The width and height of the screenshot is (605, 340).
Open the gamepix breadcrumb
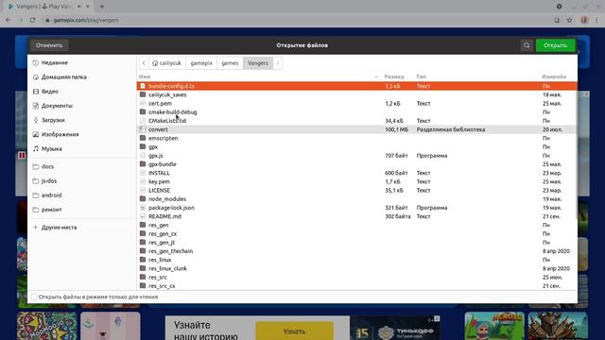(201, 63)
